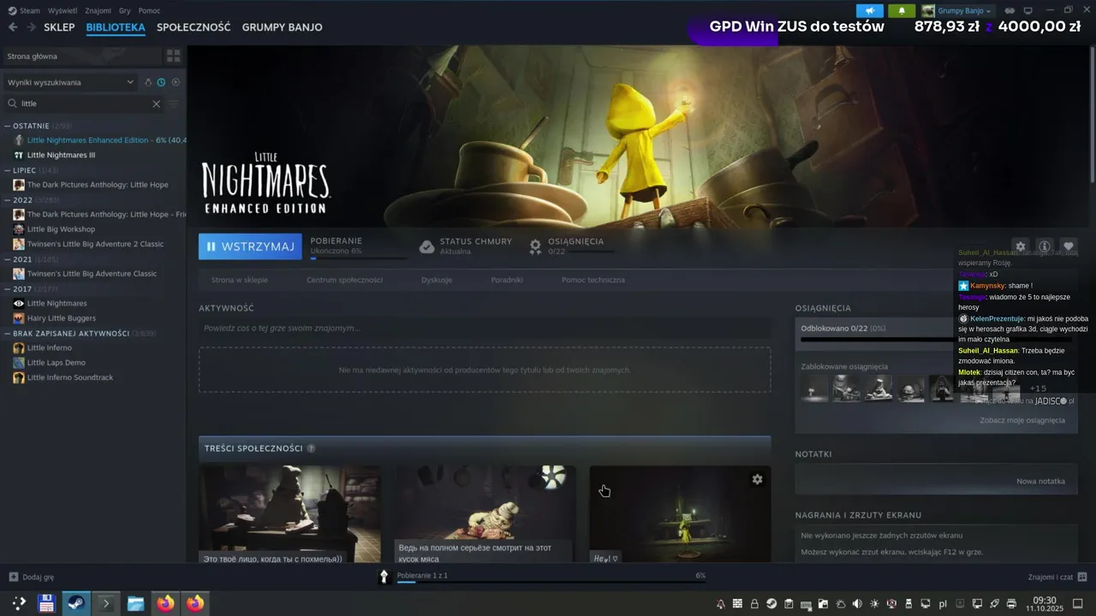Click Dodaj grę button

32,577
